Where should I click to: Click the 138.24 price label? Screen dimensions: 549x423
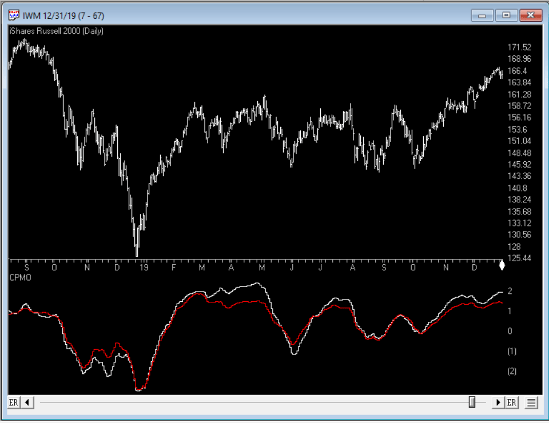pos(520,199)
